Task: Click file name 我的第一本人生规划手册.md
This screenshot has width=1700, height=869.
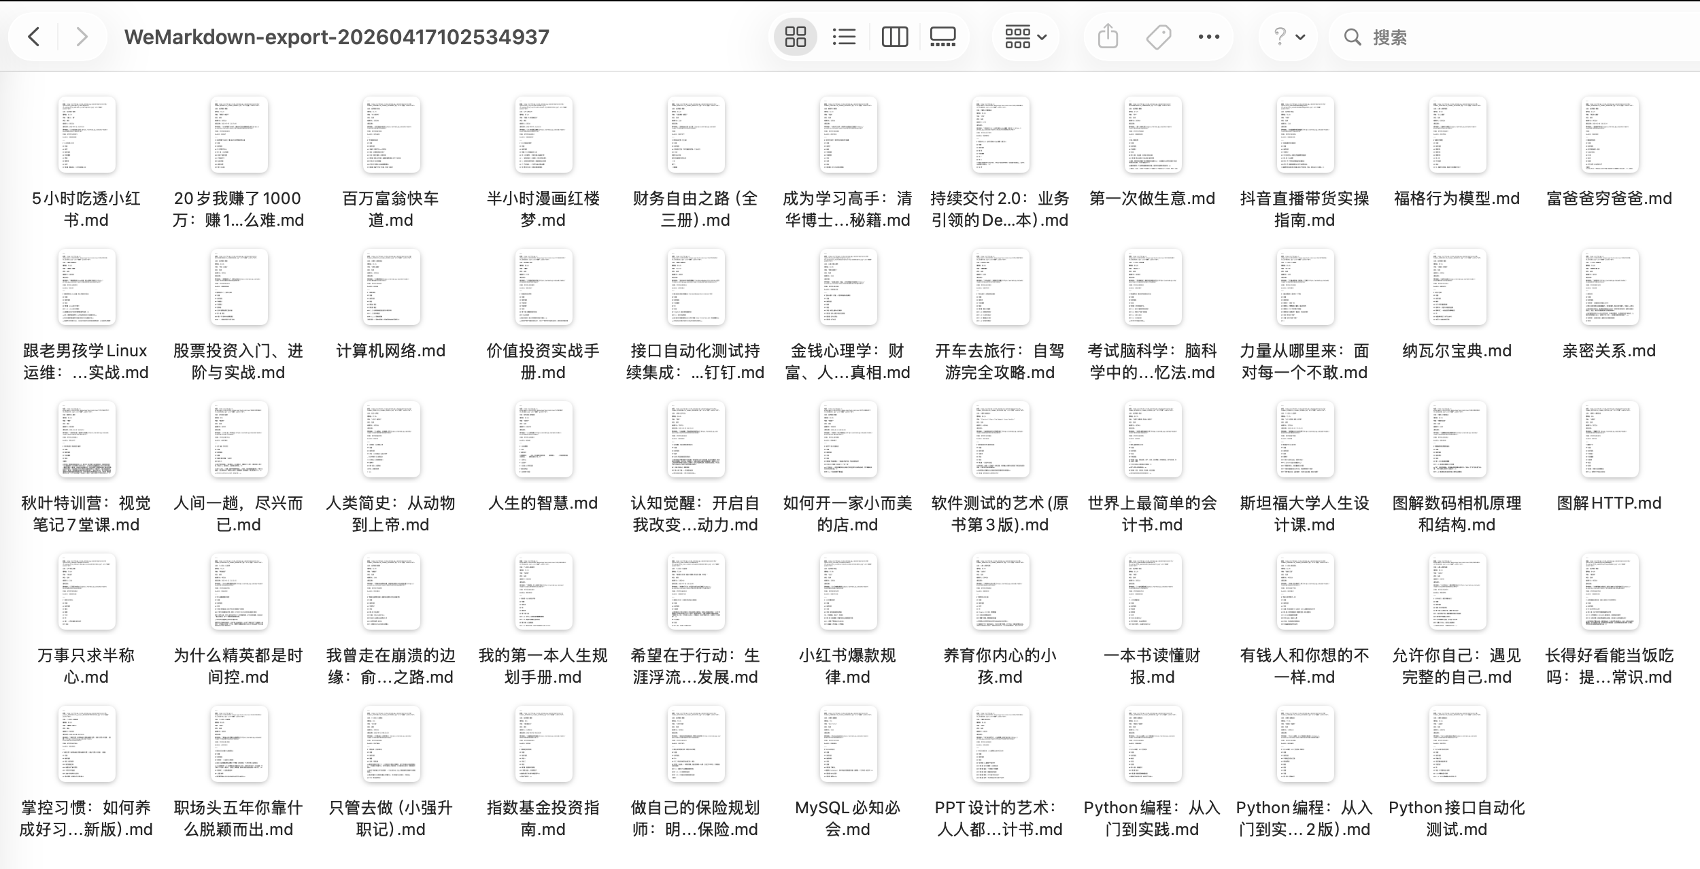Action: [543, 666]
